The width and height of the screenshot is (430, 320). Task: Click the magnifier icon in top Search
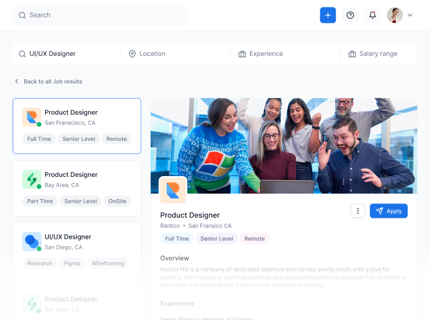tap(22, 16)
